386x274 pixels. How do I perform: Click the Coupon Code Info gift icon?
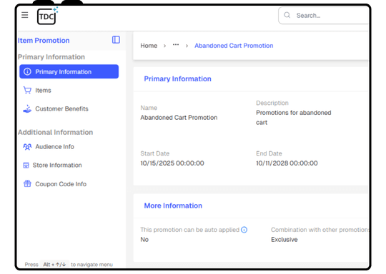pyautogui.click(x=27, y=183)
